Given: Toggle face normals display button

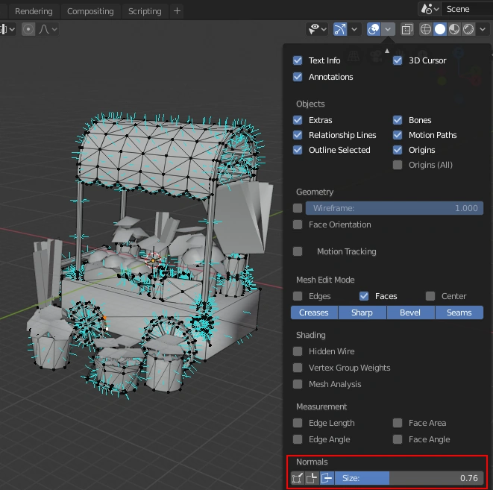Looking at the screenshot, I should click(x=327, y=478).
